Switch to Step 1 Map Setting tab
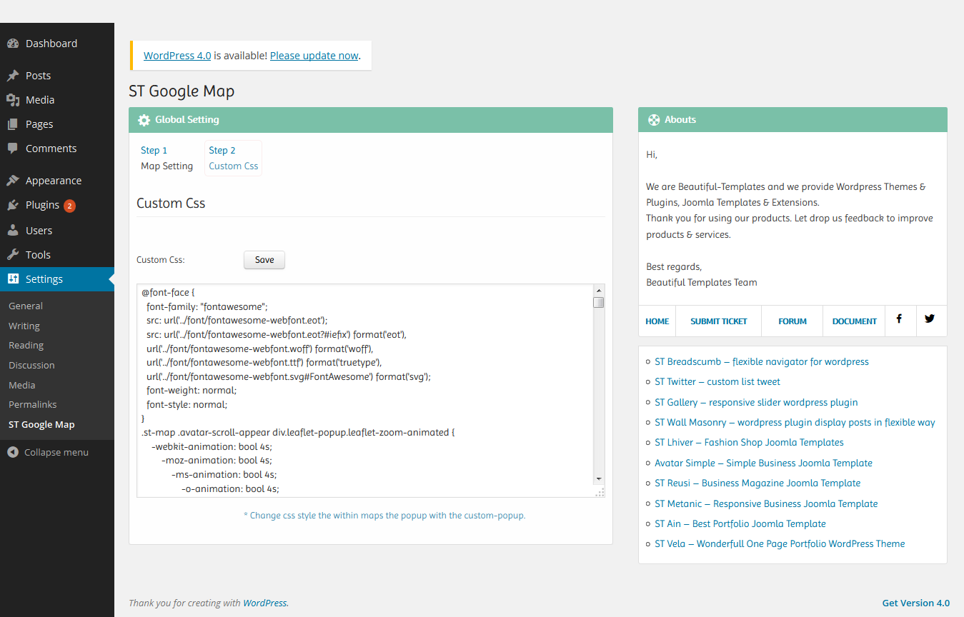The width and height of the screenshot is (964, 617). tap(167, 158)
